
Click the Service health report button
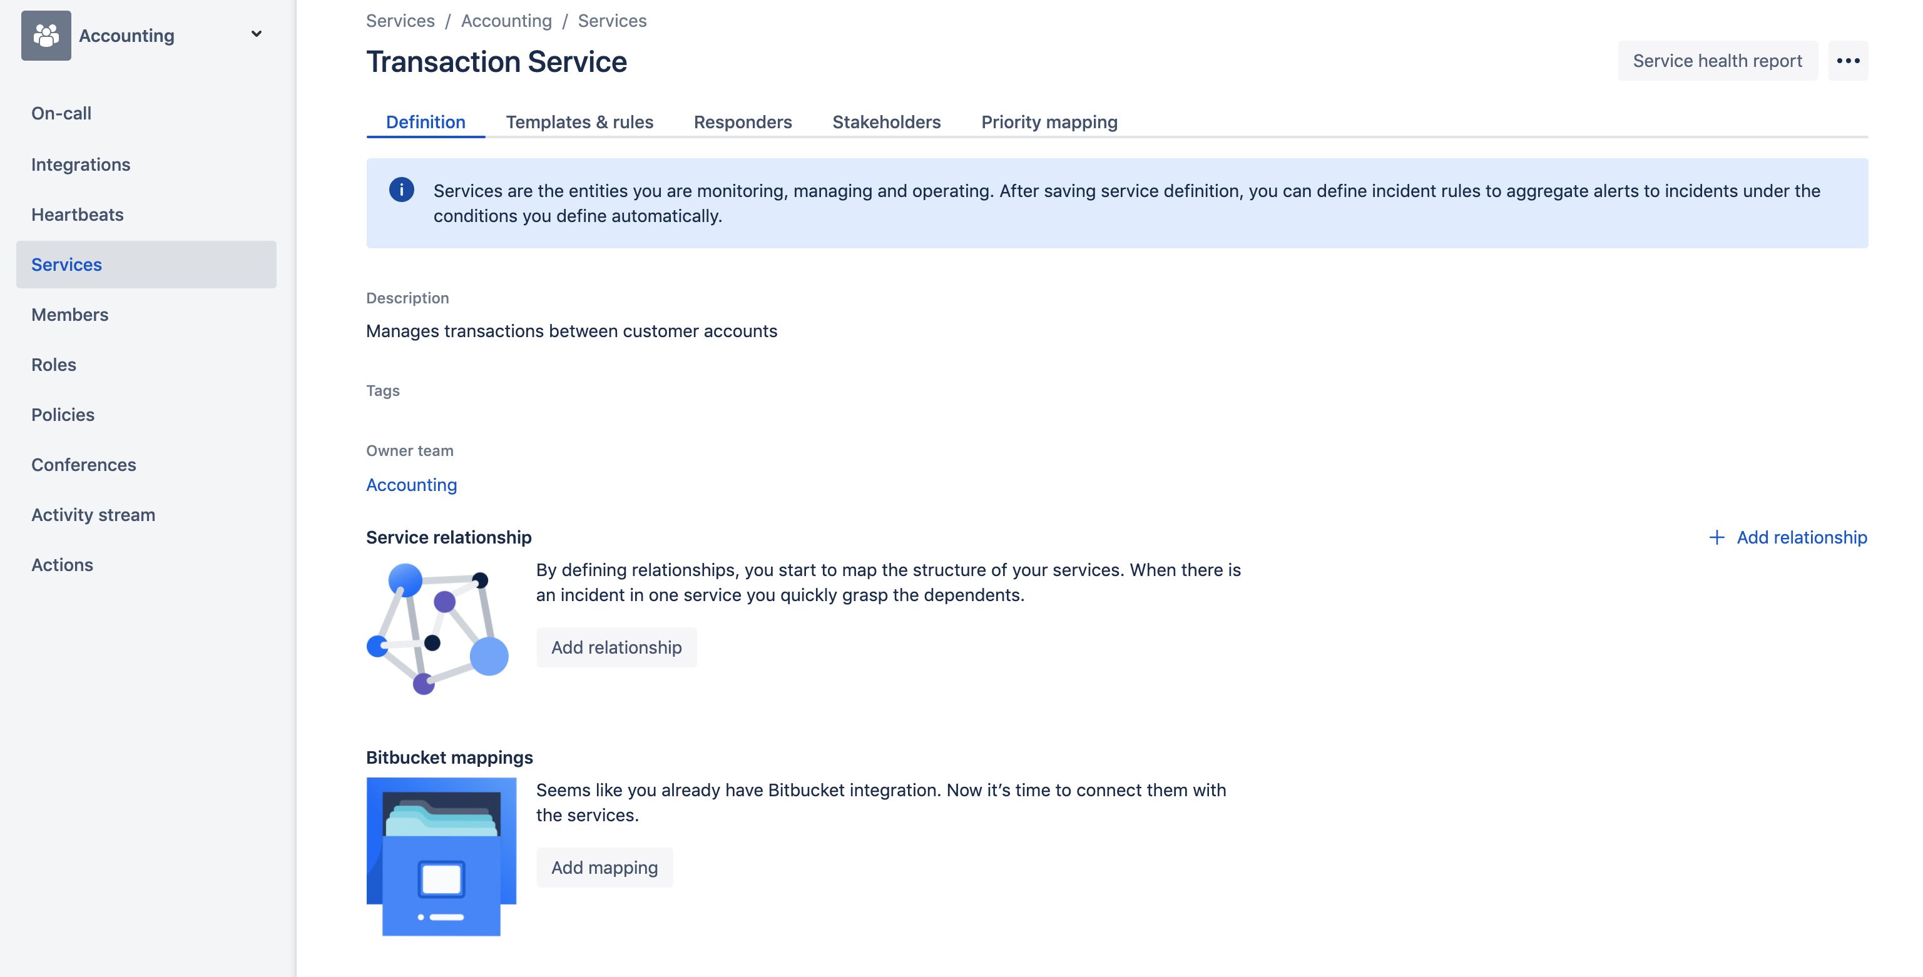point(1717,61)
